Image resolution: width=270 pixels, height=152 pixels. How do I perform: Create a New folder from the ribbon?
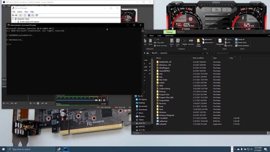(x=198, y=42)
